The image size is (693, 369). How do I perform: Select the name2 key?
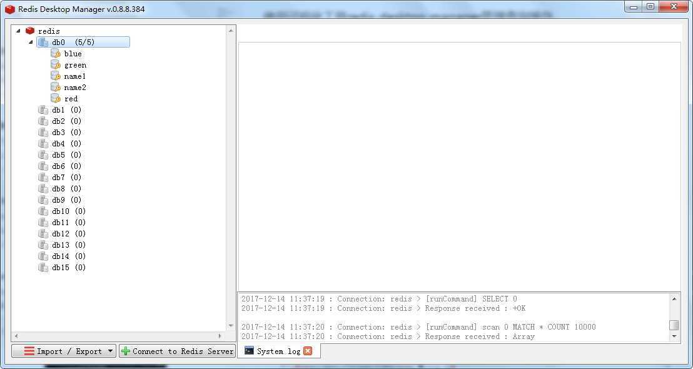coord(75,88)
